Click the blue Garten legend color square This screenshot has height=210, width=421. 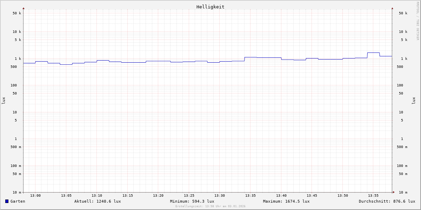pyautogui.click(x=7, y=201)
